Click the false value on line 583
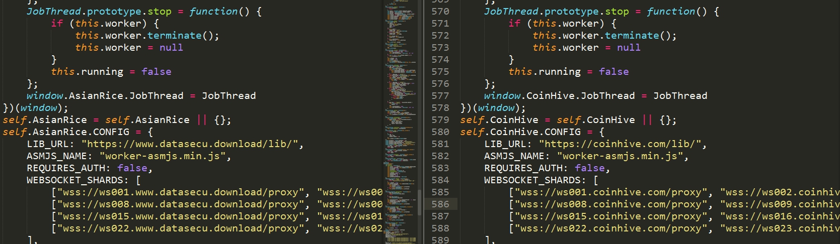 point(589,168)
